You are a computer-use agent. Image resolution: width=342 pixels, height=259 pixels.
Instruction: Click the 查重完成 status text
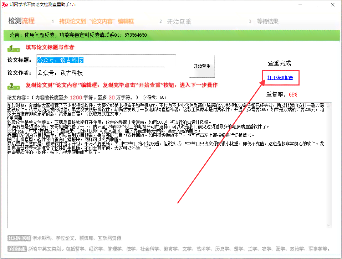[x=279, y=63]
